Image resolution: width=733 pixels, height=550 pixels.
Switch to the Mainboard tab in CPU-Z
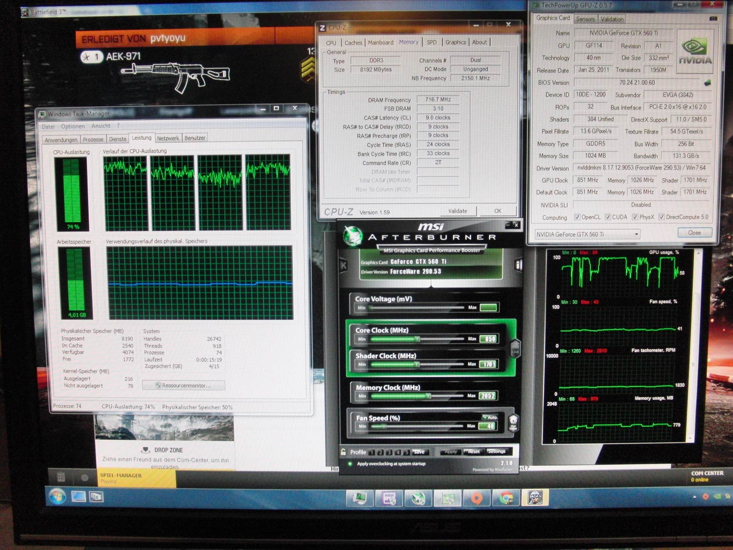pos(381,43)
